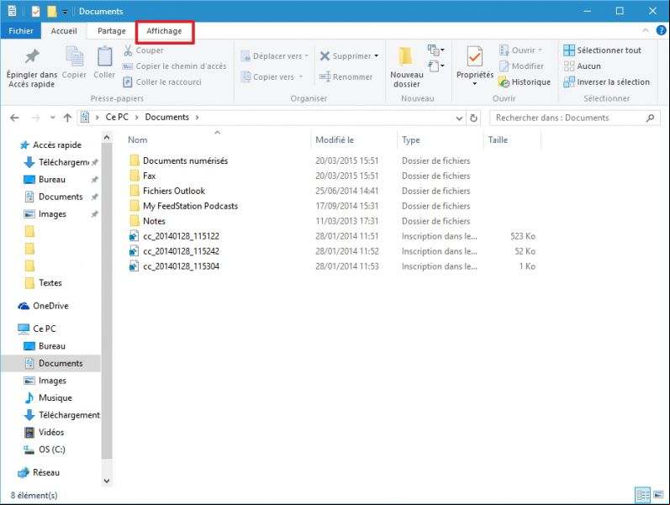Open the help question mark icon

[x=661, y=30]
